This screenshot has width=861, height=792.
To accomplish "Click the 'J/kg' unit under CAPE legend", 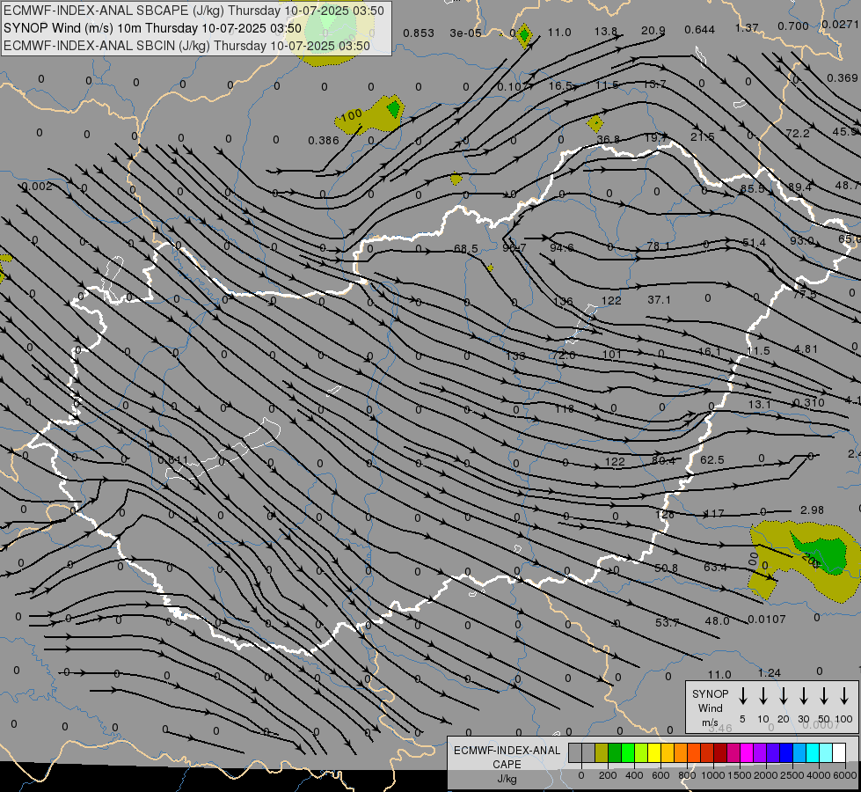I will click(507, 779).
